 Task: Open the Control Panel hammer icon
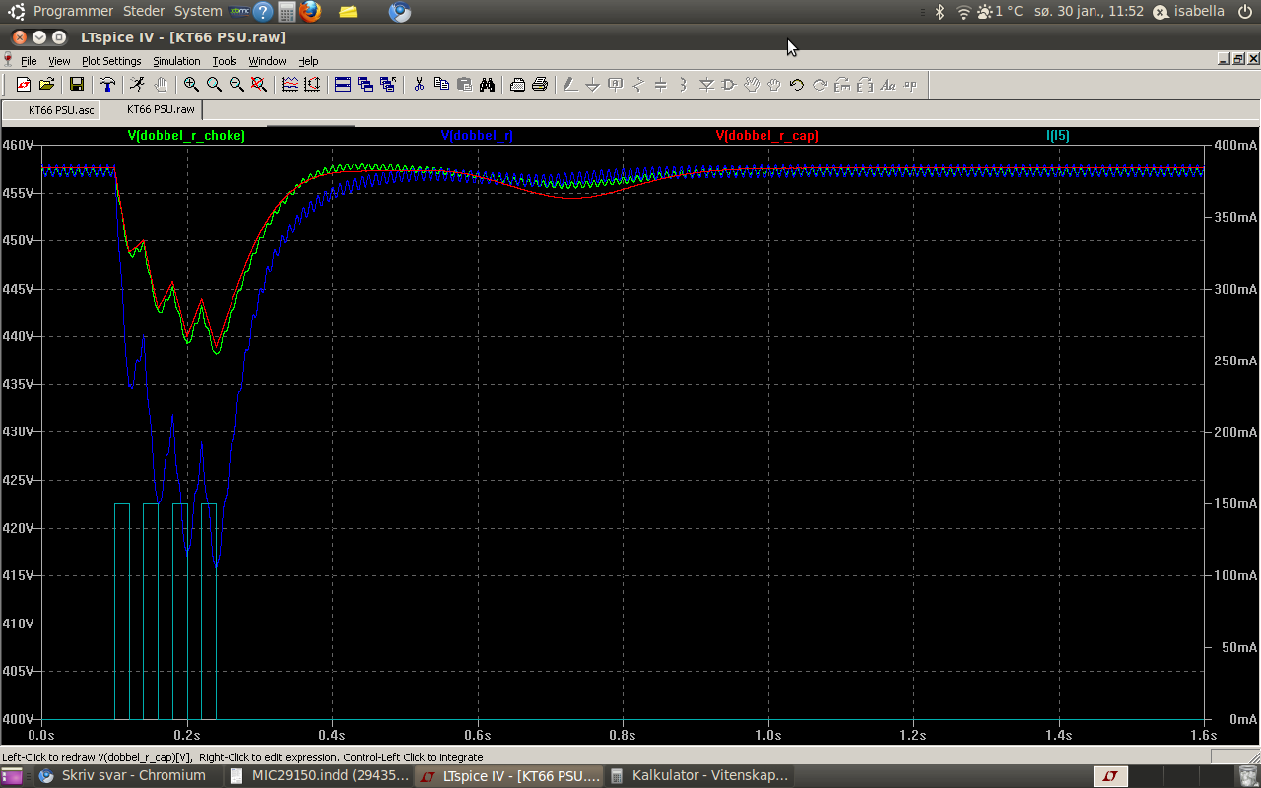(x=107, y=85)
